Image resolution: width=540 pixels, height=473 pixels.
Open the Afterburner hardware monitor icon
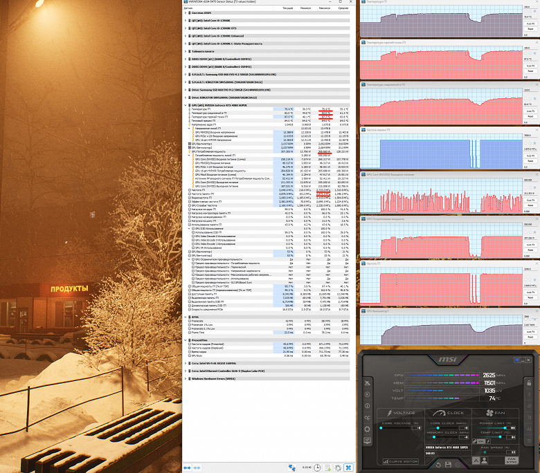(x=367, y=440)
